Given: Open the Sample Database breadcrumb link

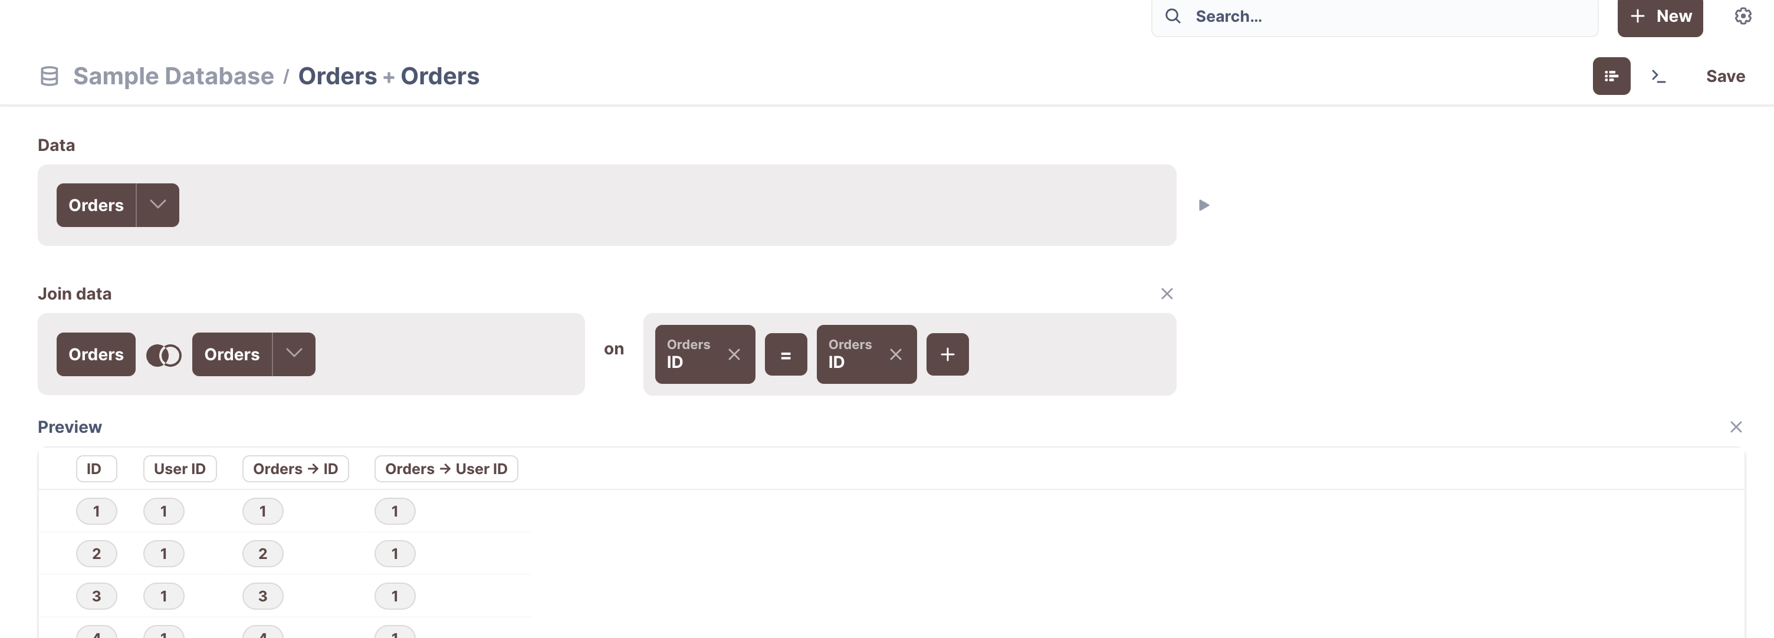Looking at the screenshot, I should [x=173, y=75].
